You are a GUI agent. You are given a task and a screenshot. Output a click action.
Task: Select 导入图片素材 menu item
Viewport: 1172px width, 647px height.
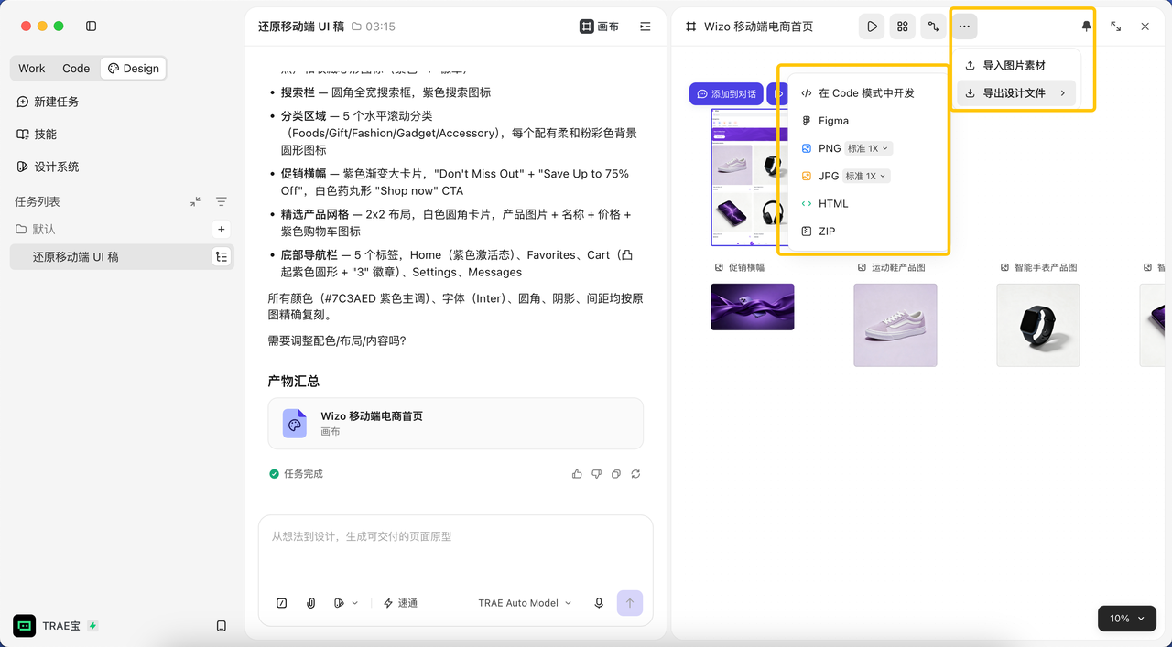[x=1015, y=66]
